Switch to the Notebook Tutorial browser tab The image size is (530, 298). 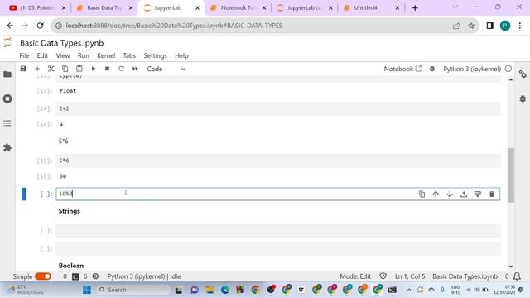pyautogui.click(x=238, y=7)
